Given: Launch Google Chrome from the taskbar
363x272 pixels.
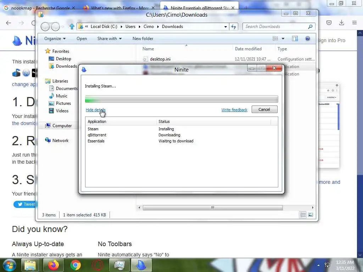Looking at the screenshot, I should pyautogui.click(x=76, y=265).
